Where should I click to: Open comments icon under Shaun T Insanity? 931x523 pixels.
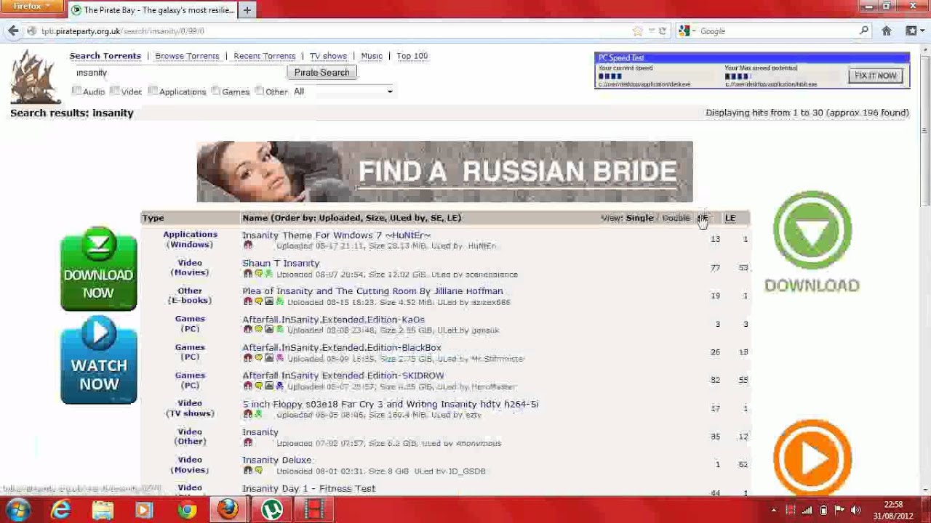[x=258, y=274]
